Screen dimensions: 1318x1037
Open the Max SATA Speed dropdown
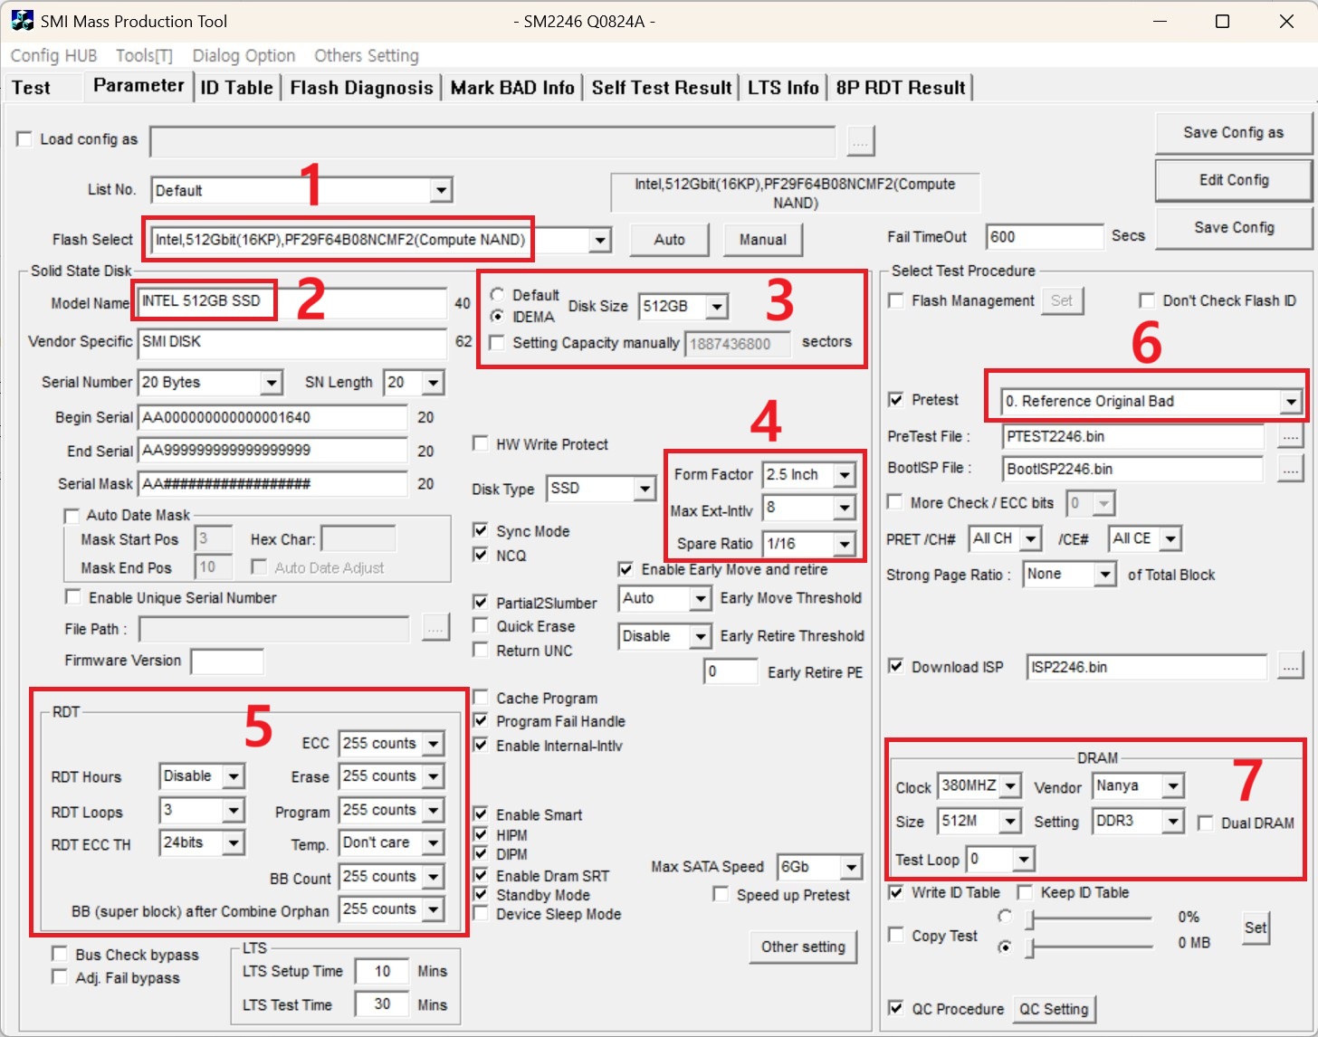pyautogui.click(x=851, y=867)
